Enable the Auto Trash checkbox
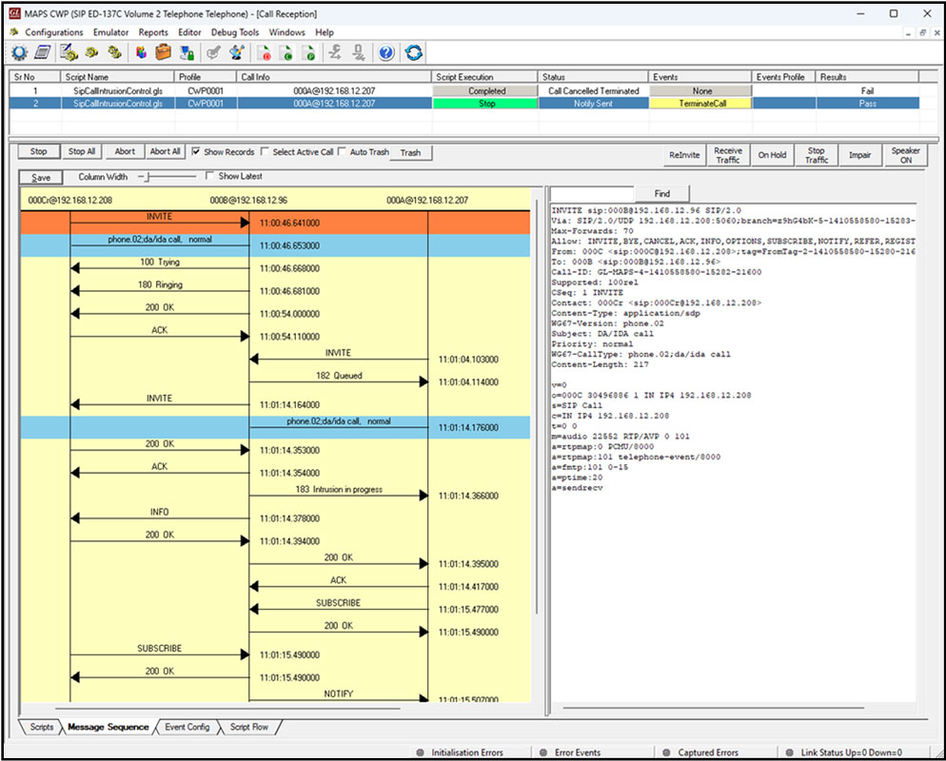Screen dimensions: 946x761 (342, 151)
